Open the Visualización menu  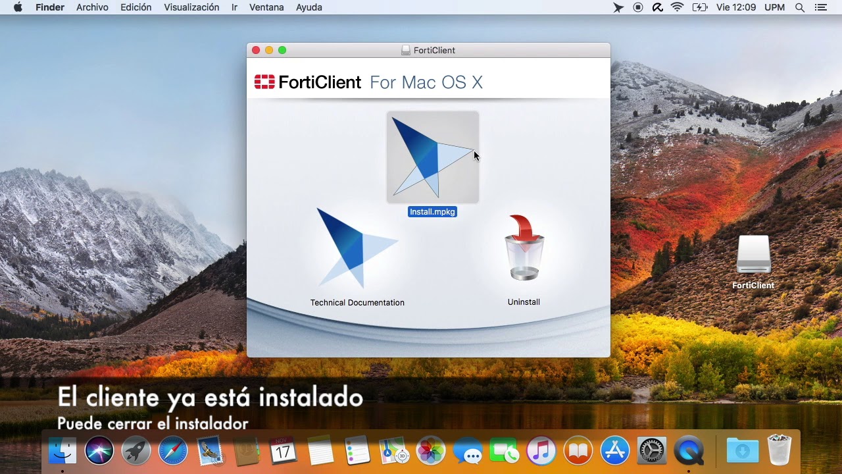pos(191,7)
